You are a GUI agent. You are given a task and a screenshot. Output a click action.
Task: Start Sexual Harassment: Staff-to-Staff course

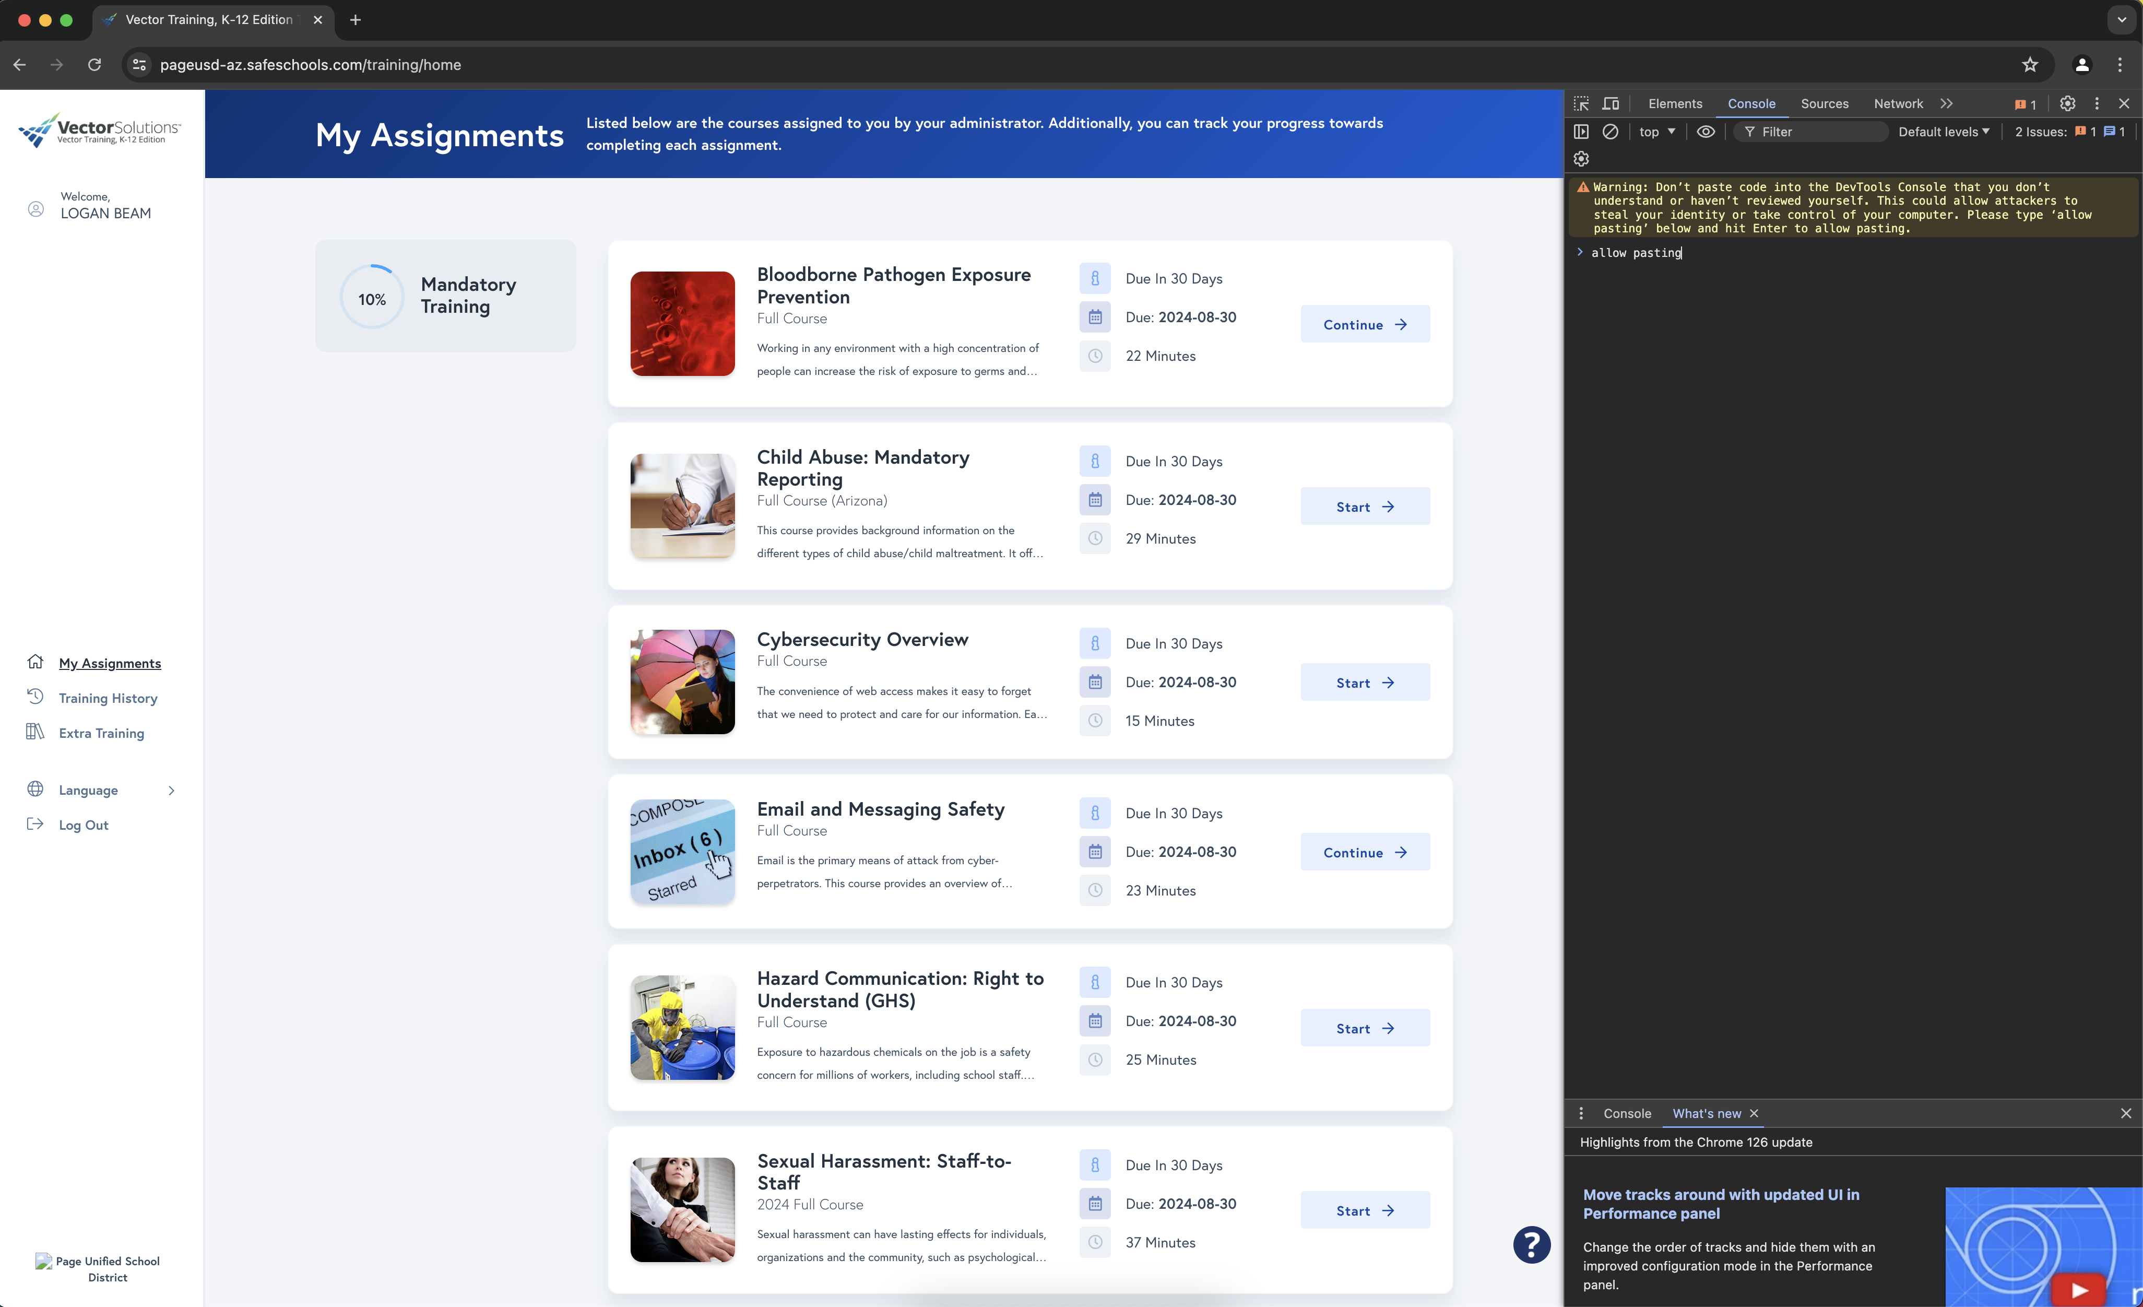(1365, 1209)
